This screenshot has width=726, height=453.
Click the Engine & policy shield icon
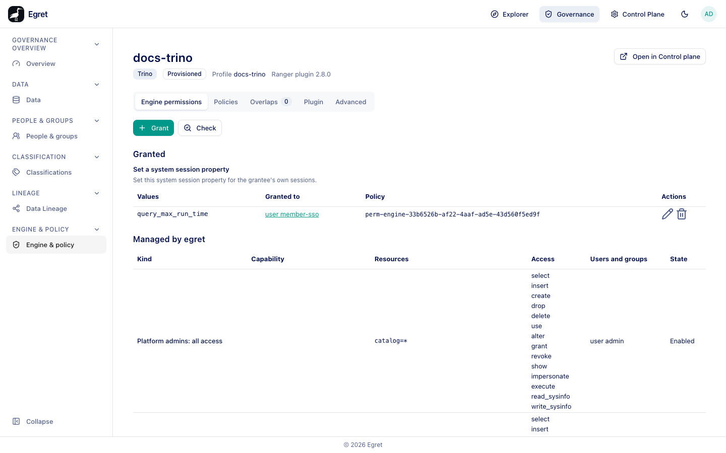click(16, 245)
